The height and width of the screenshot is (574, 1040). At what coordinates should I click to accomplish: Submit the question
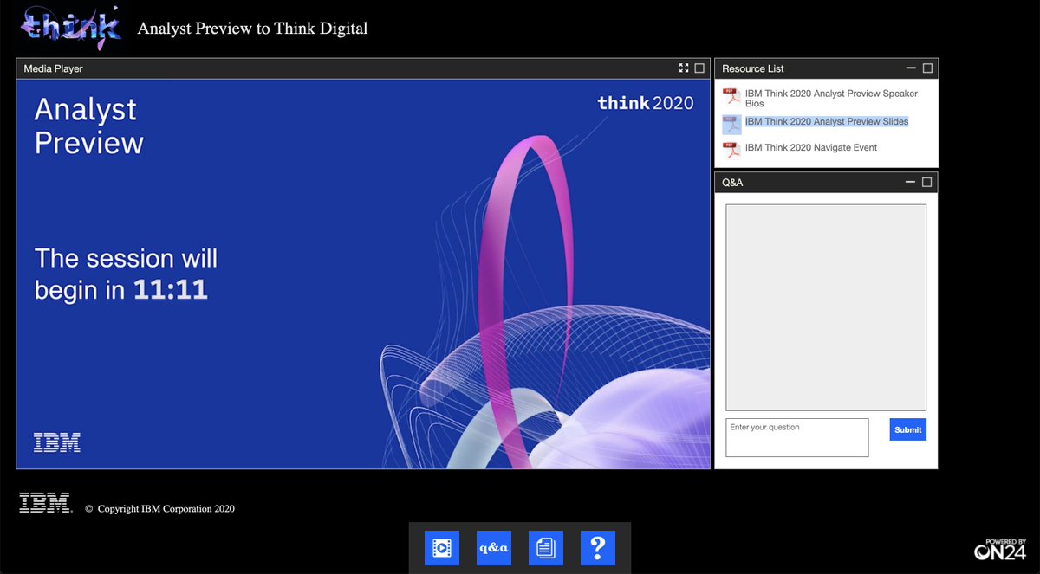pyautogui.click(x=907, y=429)
